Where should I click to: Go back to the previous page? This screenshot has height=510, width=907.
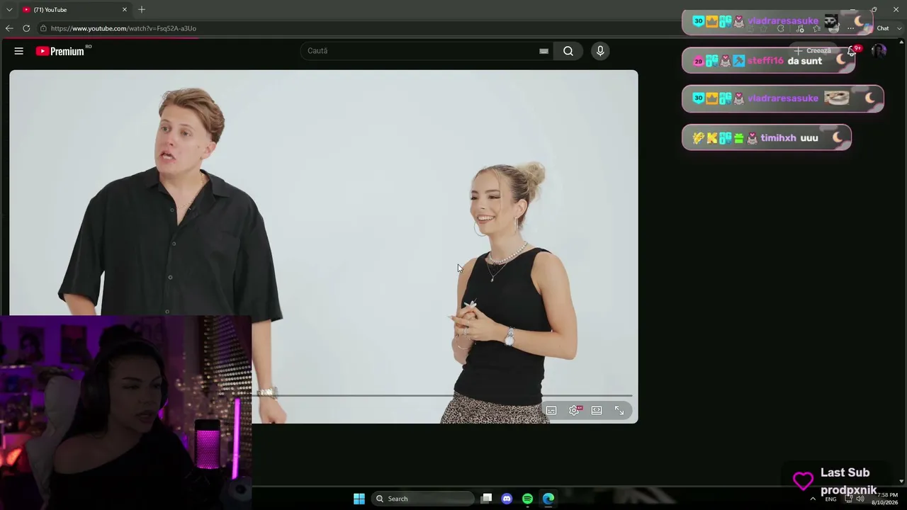9,28
